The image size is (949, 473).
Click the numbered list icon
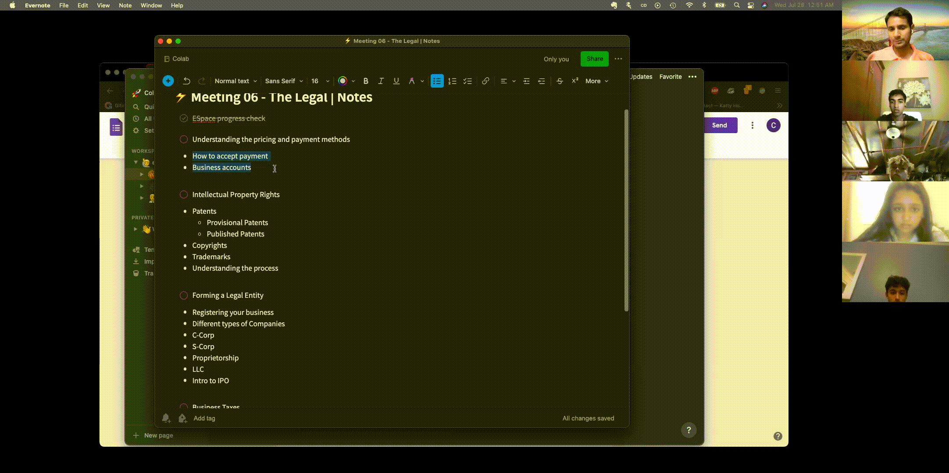(452, 81)
